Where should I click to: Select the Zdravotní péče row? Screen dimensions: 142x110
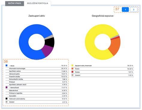click(x=37, y=74)
